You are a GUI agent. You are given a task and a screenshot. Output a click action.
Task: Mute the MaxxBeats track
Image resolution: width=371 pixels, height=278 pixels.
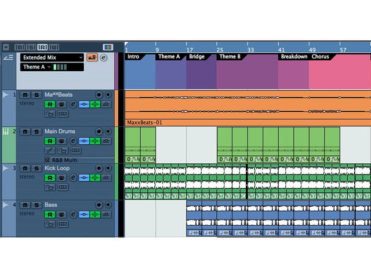25,94
